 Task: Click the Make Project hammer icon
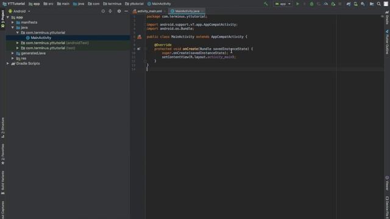tap(266, 4)
